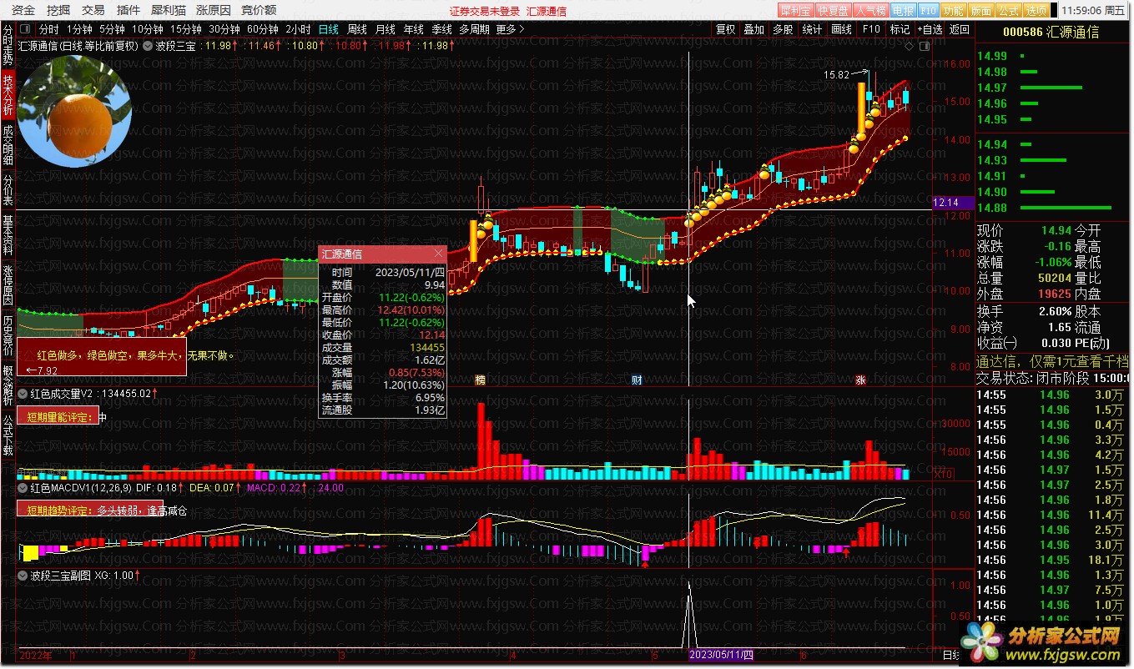Click 多股 in chart toolbar
Image resolution: width=1134 pixels, height=669 pixels.
(x=783, y=29)
